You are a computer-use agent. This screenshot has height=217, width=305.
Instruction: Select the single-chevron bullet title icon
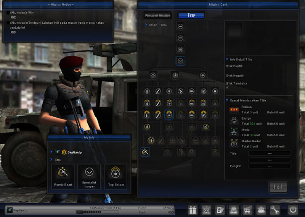pyautogui.click(x=147, y=103)
